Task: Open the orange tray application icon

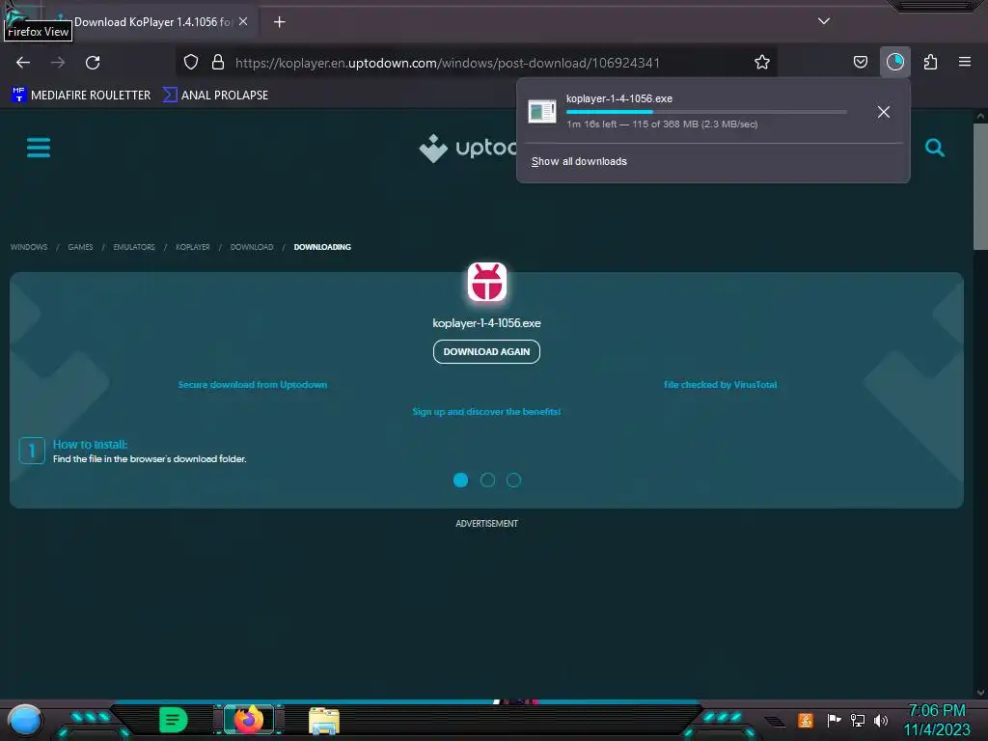Action: (805, 720)
